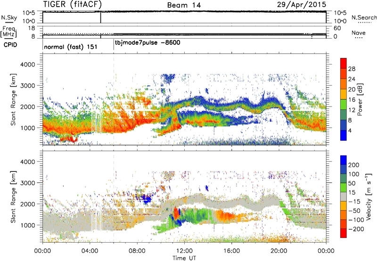Image resolution: width=377 pixels, height=261 pixels.
Task: Click the 'CPID' row label
Action: 10,45
